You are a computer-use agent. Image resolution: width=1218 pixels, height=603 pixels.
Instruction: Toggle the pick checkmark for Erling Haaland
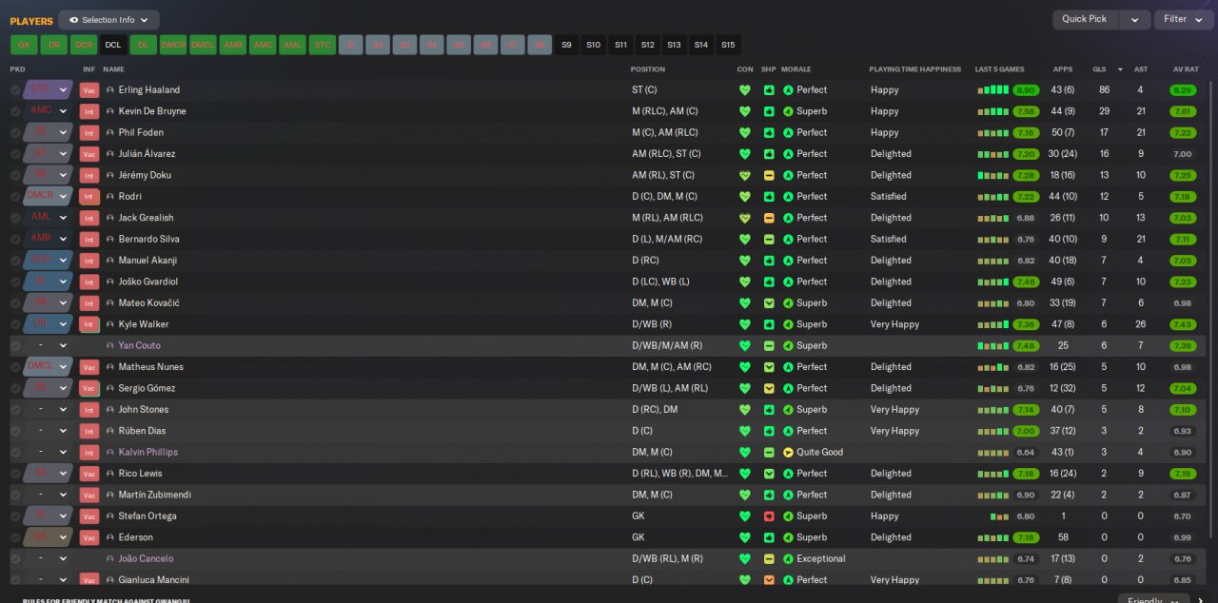[x=15, y=90]
